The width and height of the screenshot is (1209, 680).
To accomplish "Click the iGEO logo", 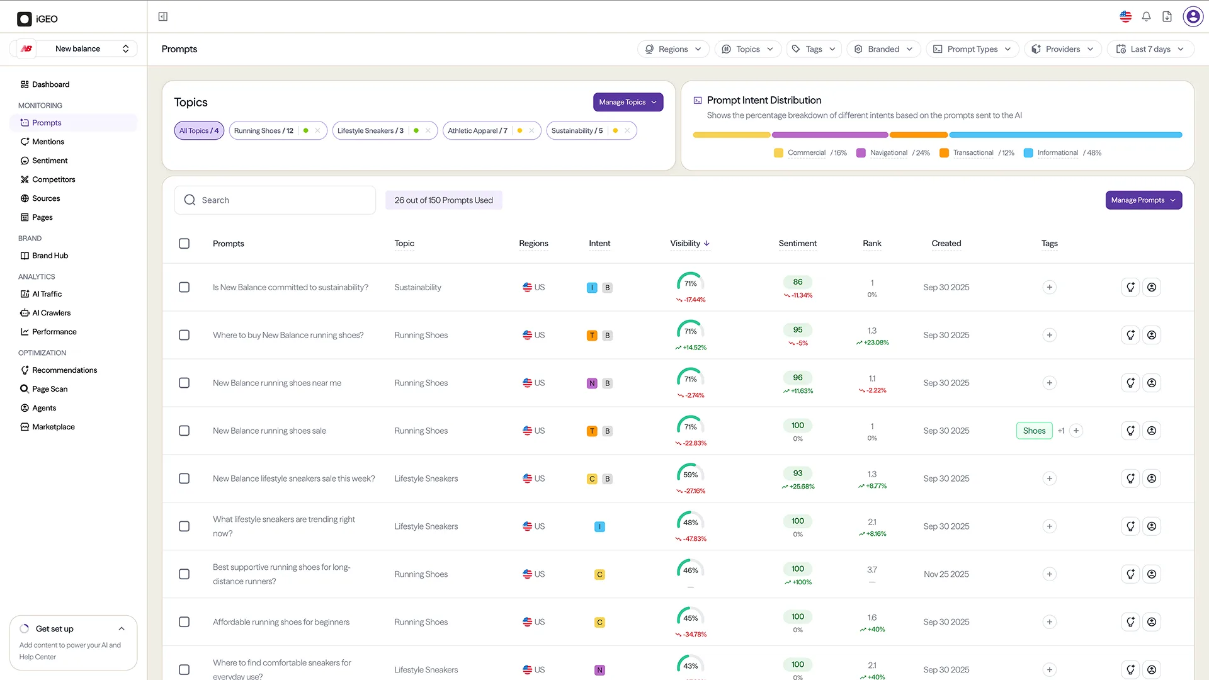I will (x=37, y=19).
